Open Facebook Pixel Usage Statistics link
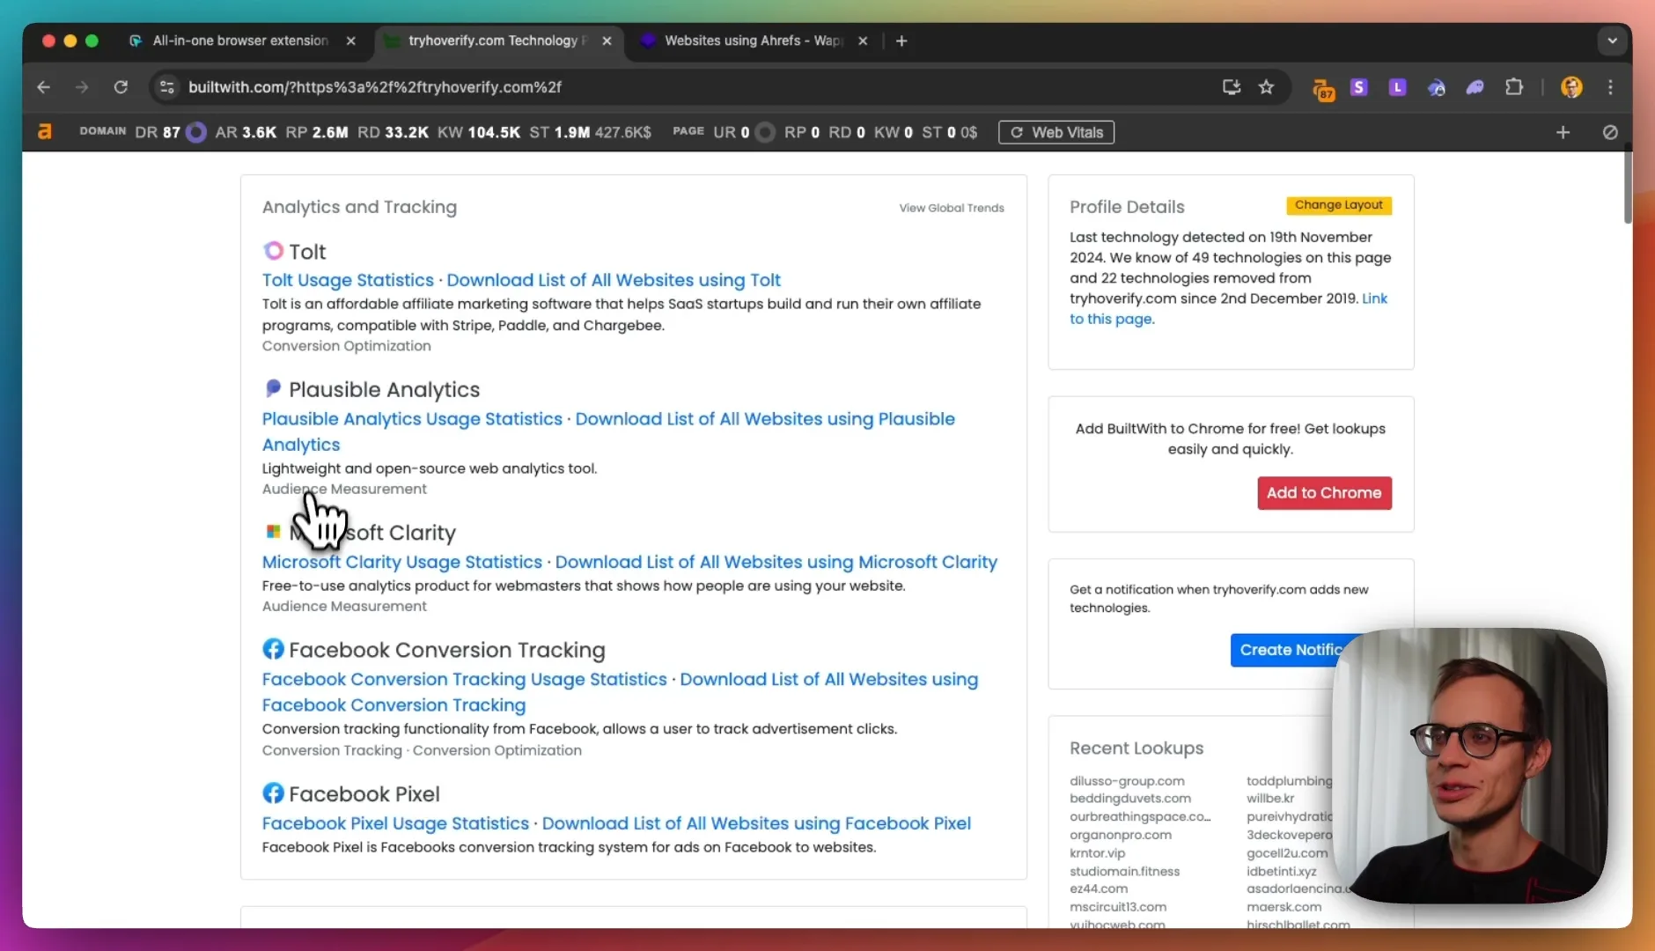1655x951 pixels. click(x=395, y=823)
